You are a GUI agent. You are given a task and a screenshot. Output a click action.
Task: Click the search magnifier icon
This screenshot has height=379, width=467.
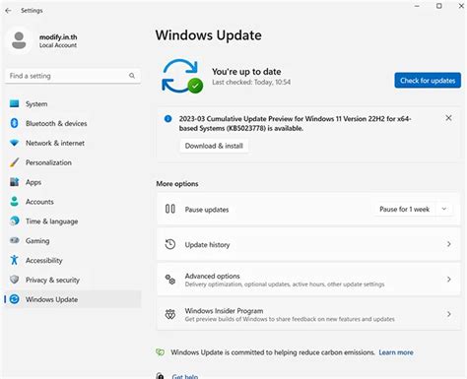coord(132,76)
